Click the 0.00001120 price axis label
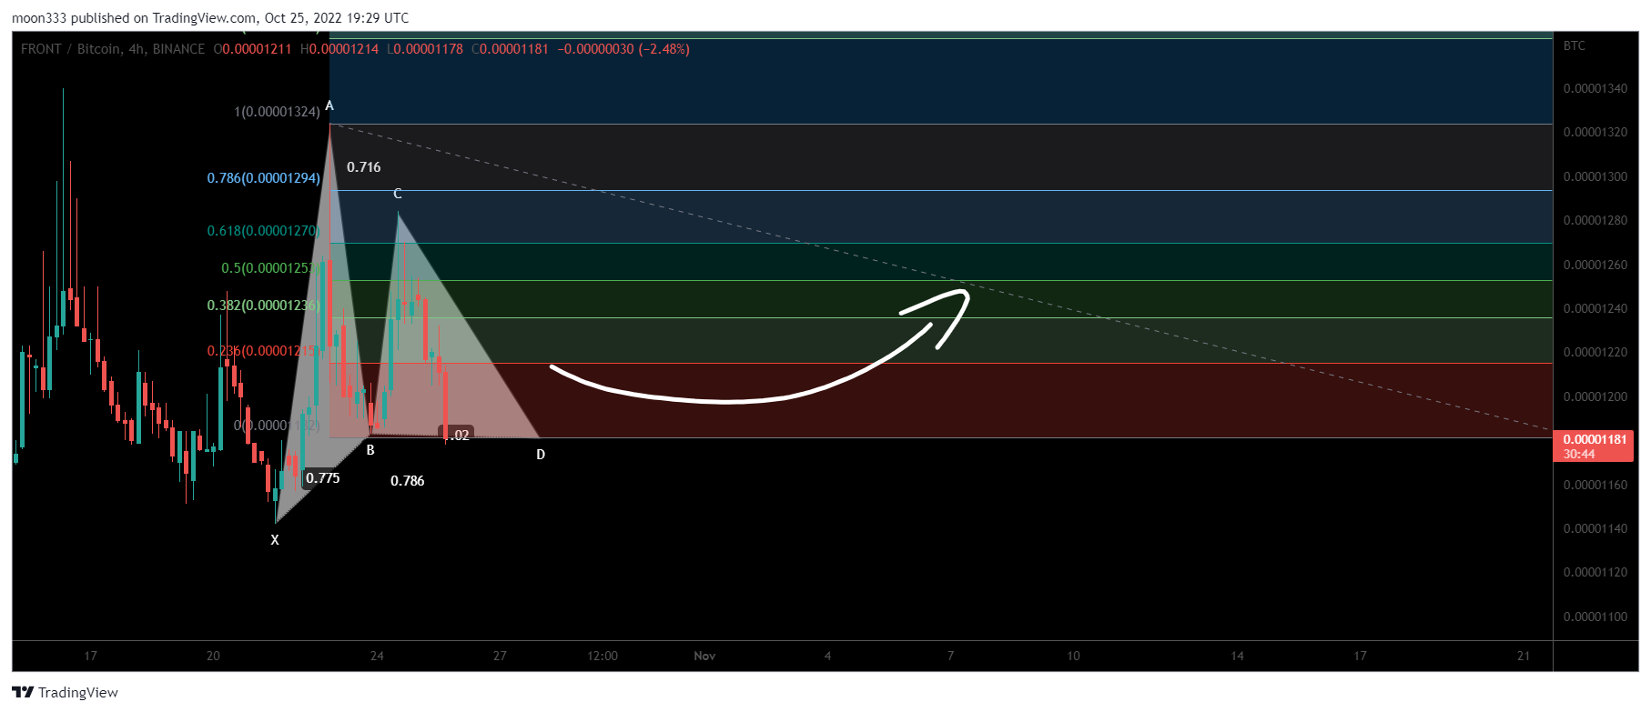The width and height of the screenshot is (1651, 712). pyautogui.click(x=1595, y=572)
